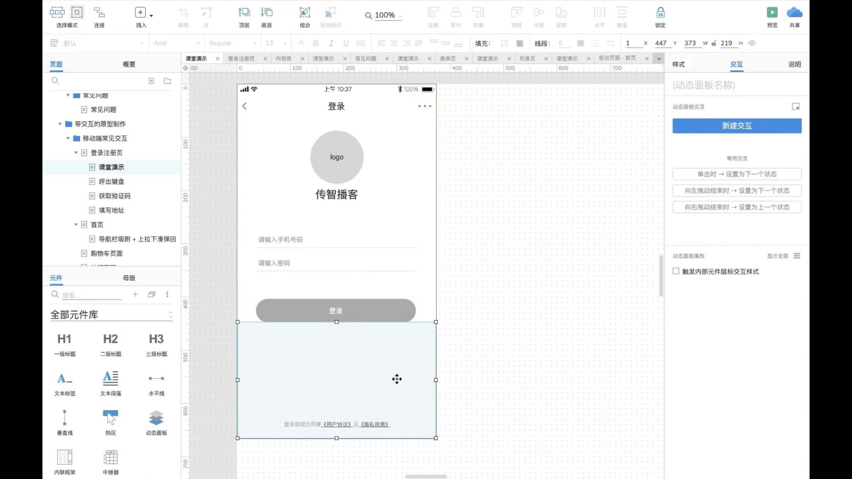
Task: Open the Insert (插入) dropdown arrow
Action: tap(151, 16)
